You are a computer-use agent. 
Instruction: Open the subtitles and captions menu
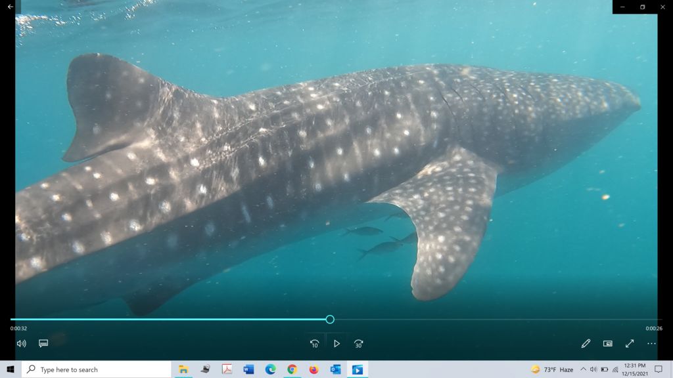[x=43, y=343]
